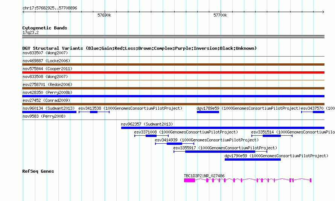
Task: Click the blue esv3351514 variant glyph
Action: click(272, 136)
